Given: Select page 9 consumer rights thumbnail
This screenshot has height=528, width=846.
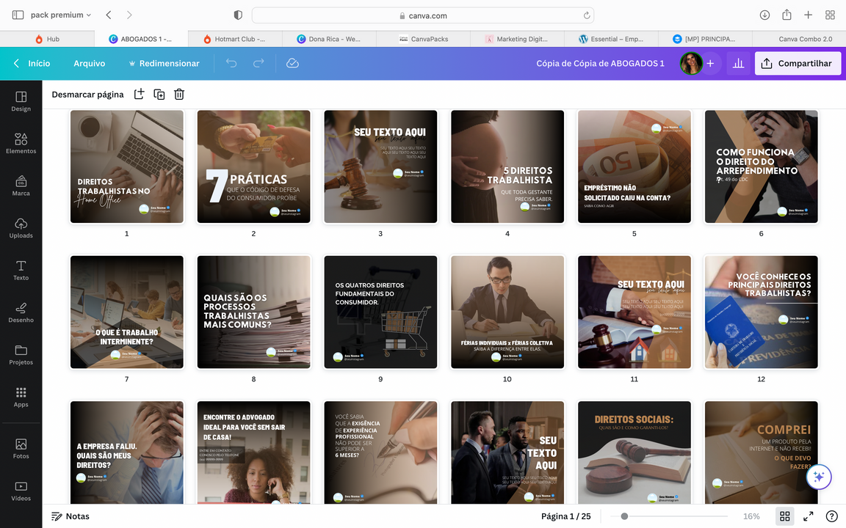Looking at the screenshot, I should pyautogui.click(x=380, y=312).
